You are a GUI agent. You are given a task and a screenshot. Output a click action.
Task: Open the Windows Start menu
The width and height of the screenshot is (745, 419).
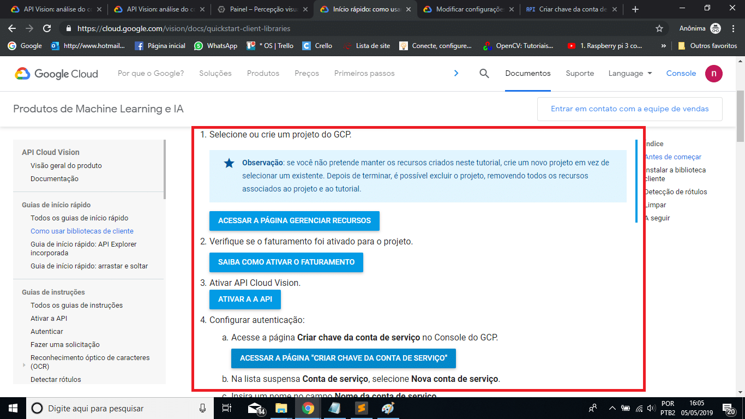(13, 408)
